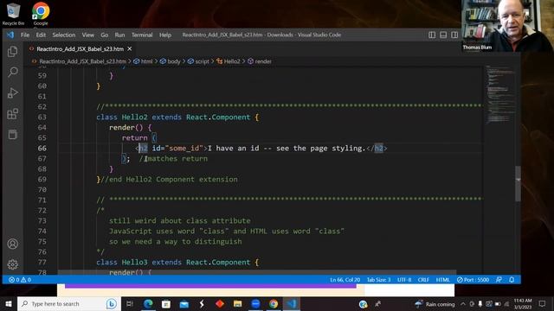Open the Terminal menu

pyautogui.click(x=142, y=35)
